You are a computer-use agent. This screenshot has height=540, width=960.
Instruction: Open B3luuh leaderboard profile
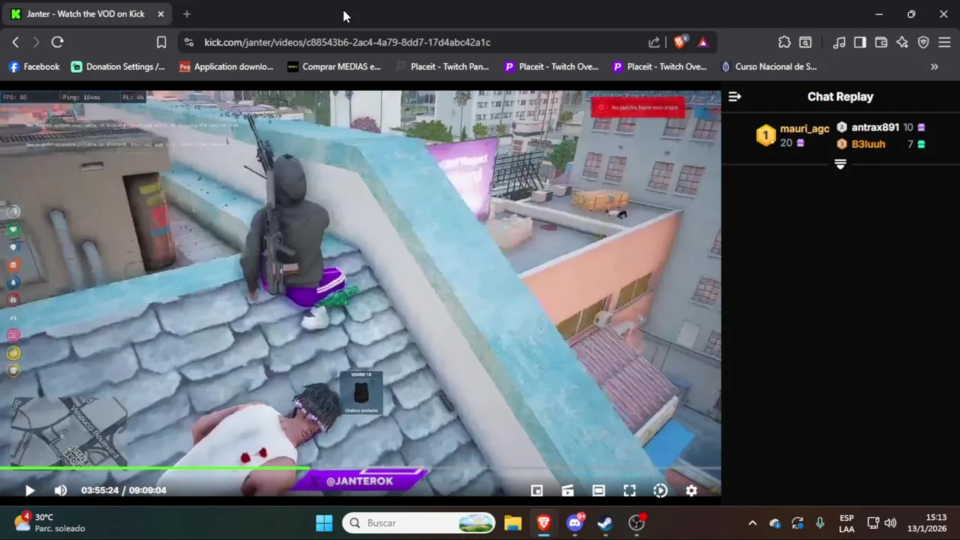pyautogui.click(x=868, y=144)
